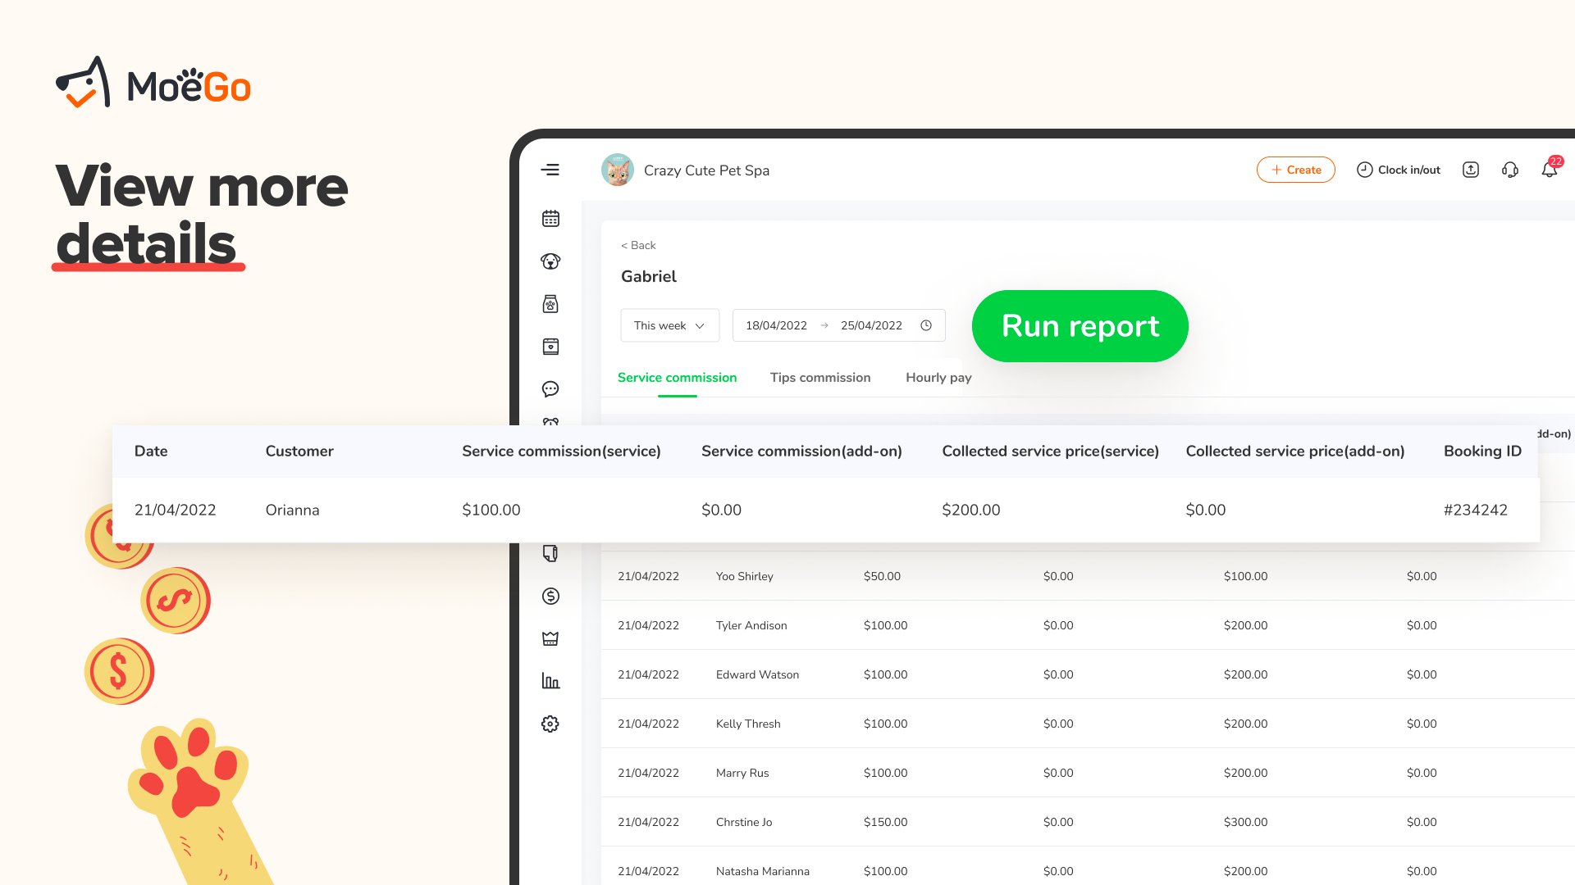The height and width of the screenshot is (885, 1575).
Task: Click customer Natasha Marianna
Action: tap(763, 871)
